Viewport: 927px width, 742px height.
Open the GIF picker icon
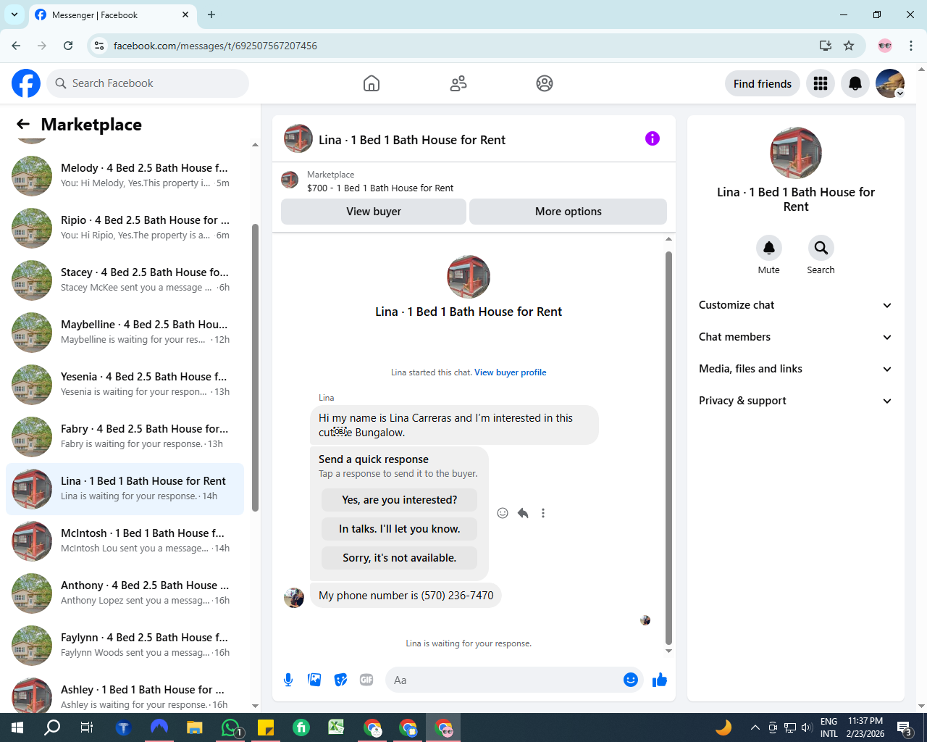pyautogui.click(x=366, y=680)
